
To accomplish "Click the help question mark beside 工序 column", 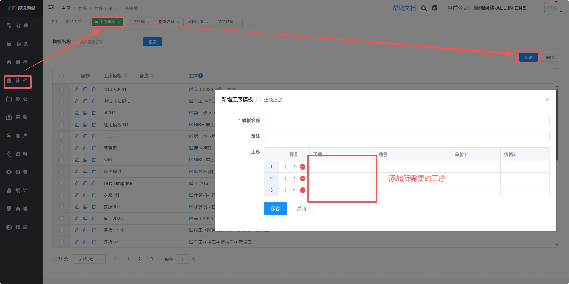I will tap(201, 75).
